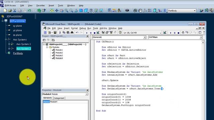Viewport: 214px width, 120px height.
Task: Open the PLM Access menu in CATIA
Action: (10, 6)
